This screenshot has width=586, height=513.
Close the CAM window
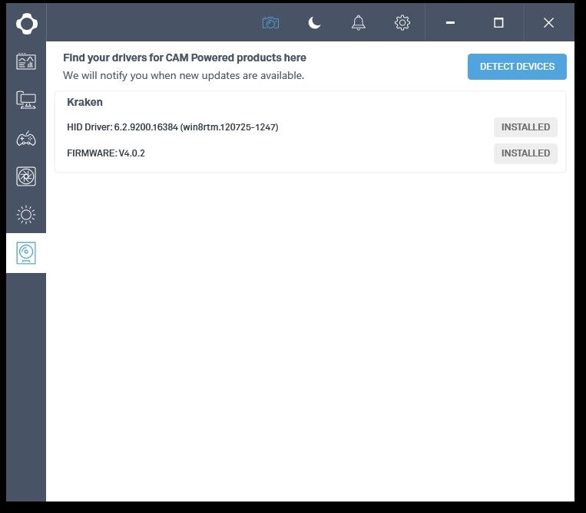point(548,23)
